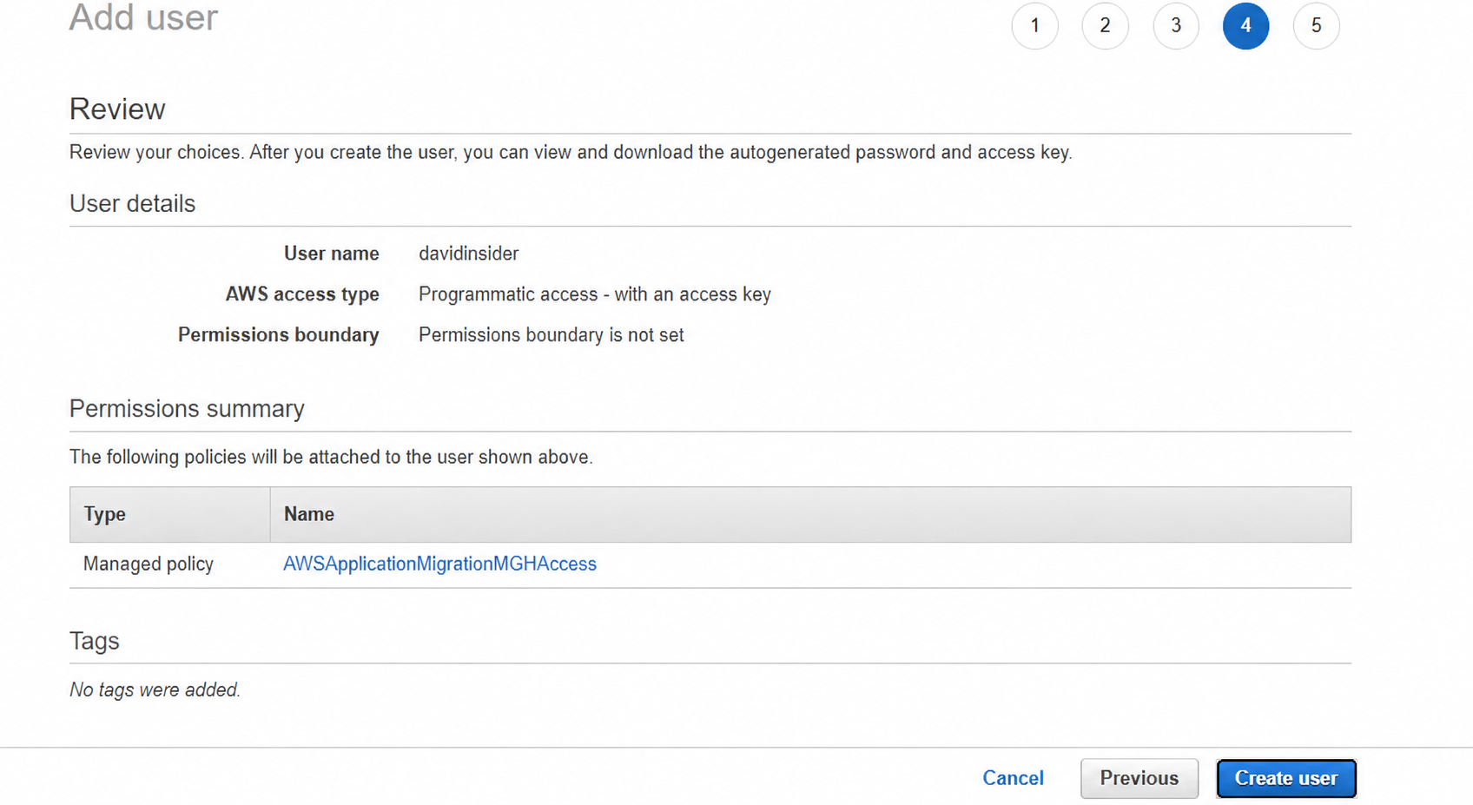Click 'Programmatic access - with an access key'
This screenshot has width=1473, height=805.
(595, 294)
